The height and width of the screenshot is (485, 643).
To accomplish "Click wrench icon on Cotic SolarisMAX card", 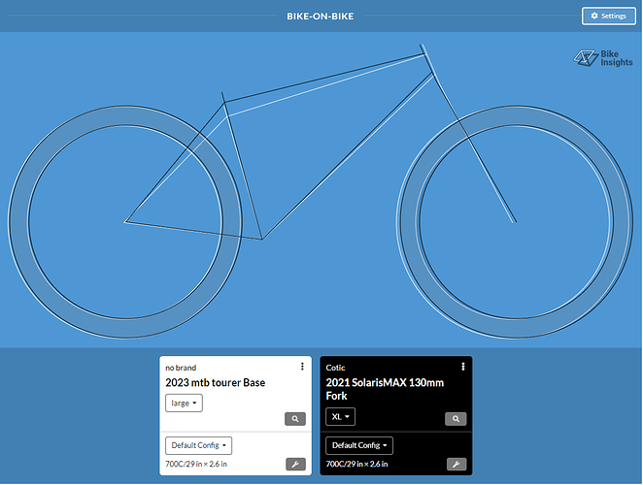I will (x=457, y=464).
